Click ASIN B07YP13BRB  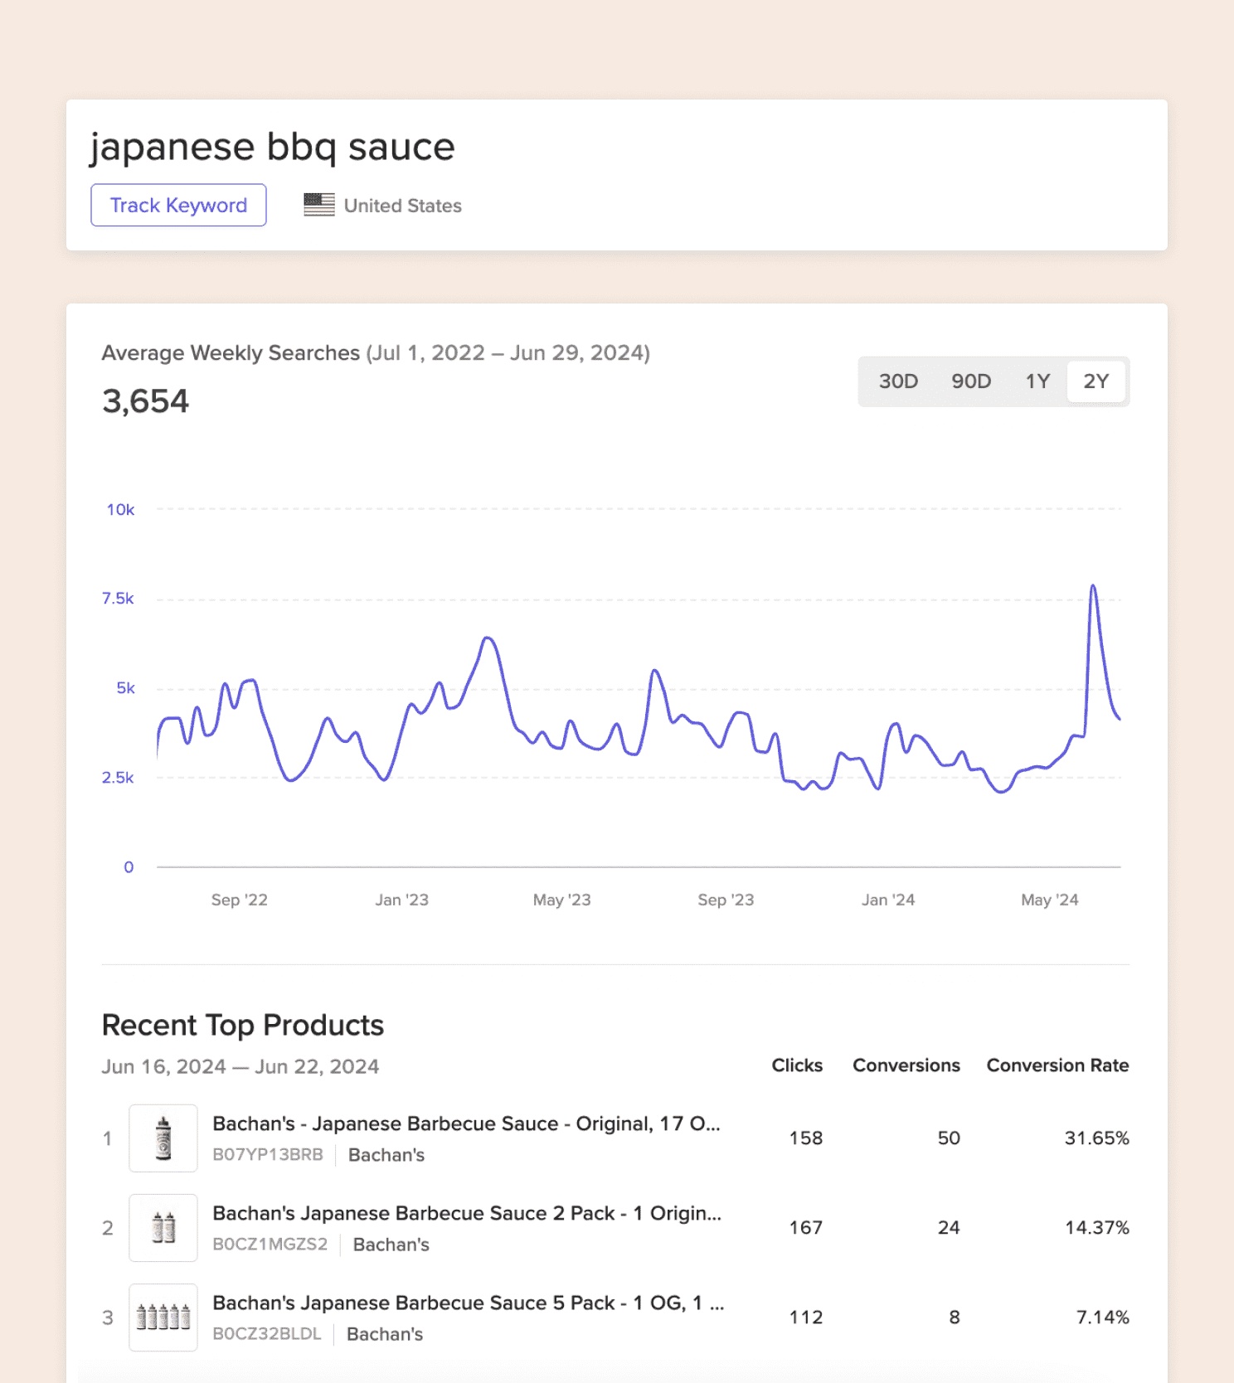point(268,1155)
